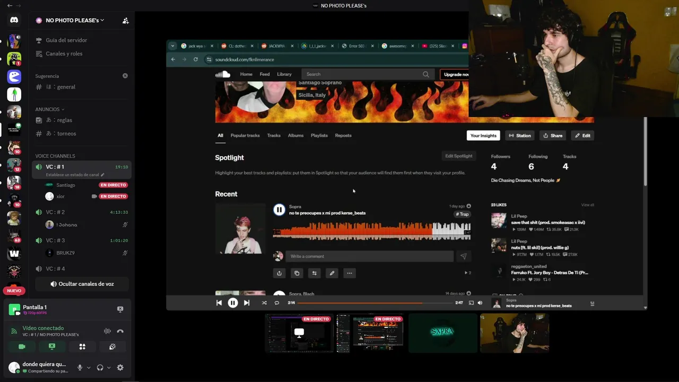Edit voice channel status pencil text
679x382 pixels.
point(75,175)
